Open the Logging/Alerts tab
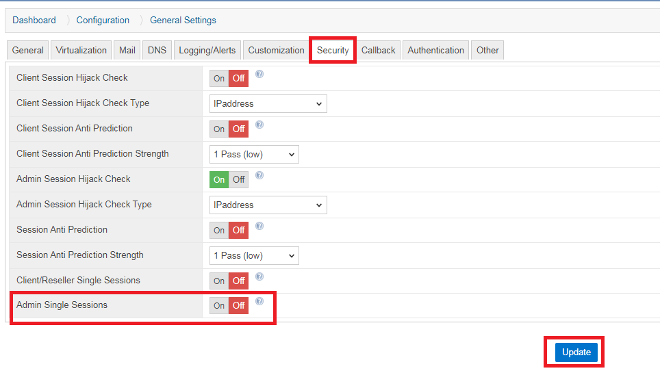This screenshot has width=660, height=386. 207,50
